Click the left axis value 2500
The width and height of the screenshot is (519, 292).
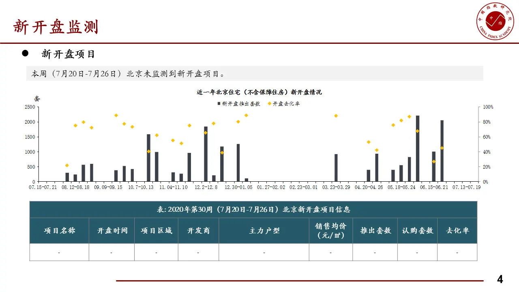pos(30,107)
